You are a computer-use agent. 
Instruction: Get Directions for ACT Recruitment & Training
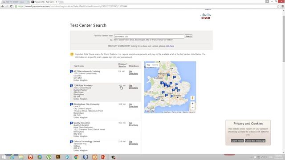click(x=133, y=72)
